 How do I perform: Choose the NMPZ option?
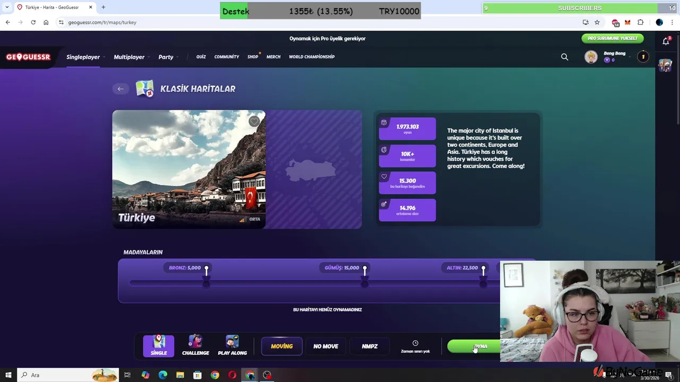(x=370, y=346)
